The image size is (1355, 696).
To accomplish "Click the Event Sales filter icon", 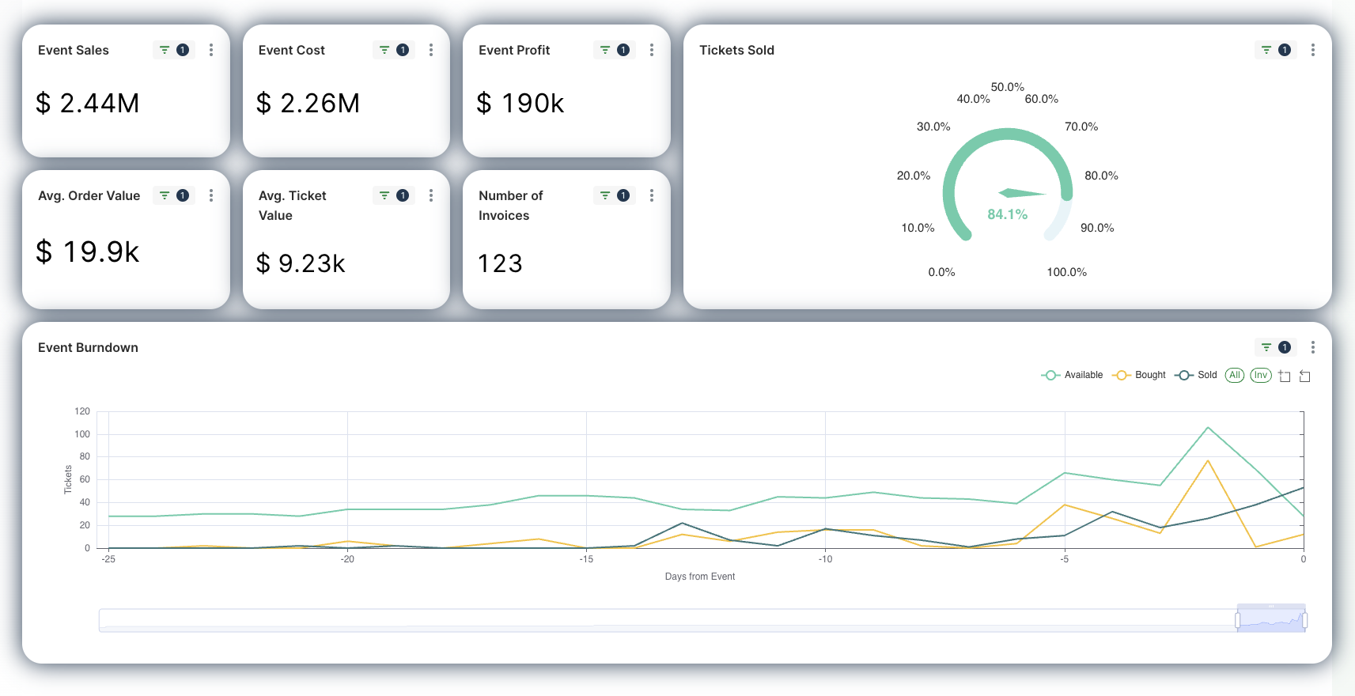I will point(165,50).
